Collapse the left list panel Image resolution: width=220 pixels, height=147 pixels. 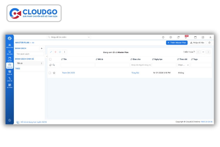pyautogui.click(x=46, y=56)
